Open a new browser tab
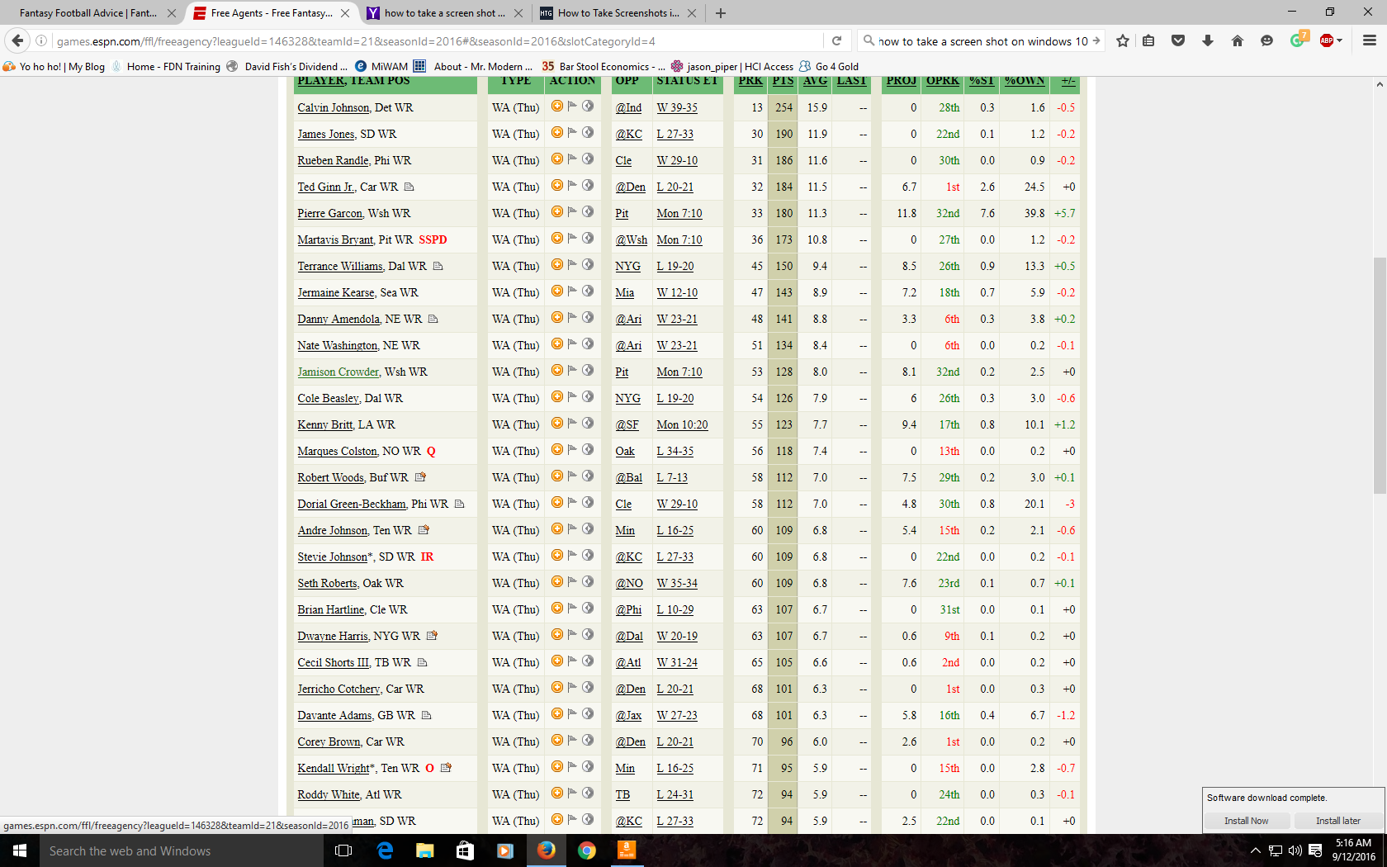Viewport: 1387px width, 867px height. click(x=721, y=13)
